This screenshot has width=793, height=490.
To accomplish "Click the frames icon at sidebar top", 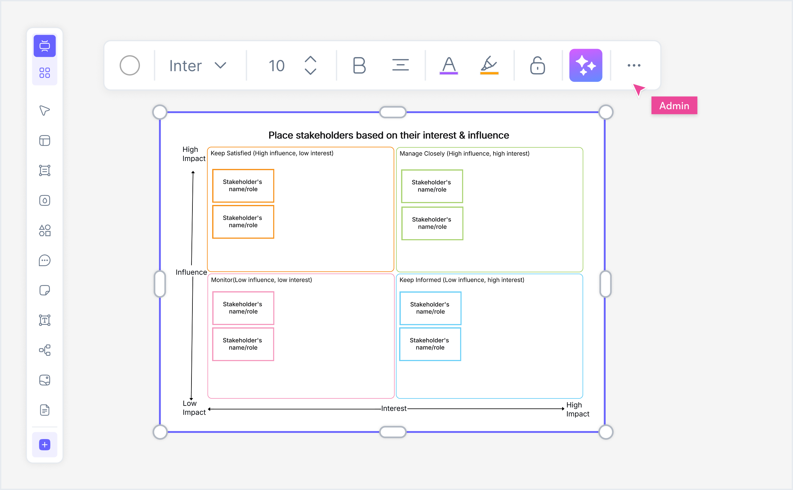I will coord(45,46).
